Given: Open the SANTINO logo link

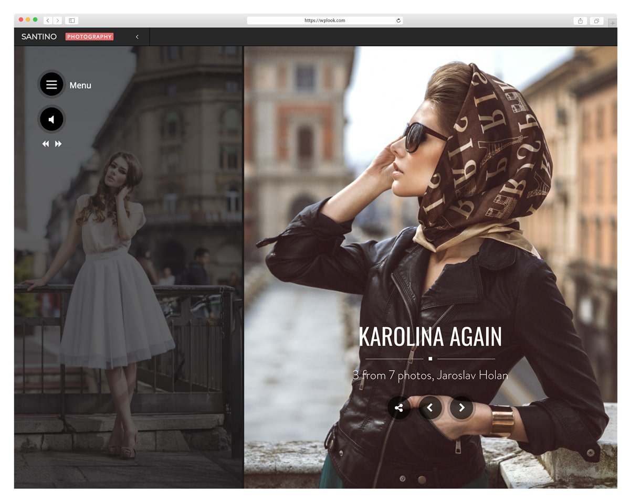Looking at the screenshot, I should (39, 37).
